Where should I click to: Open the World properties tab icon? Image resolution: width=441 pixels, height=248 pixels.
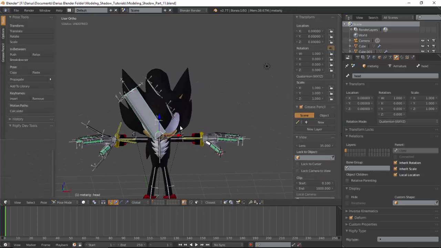tap(374, 57)
